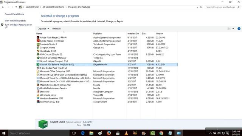Click the Search Windows taskbar box
Screen dimensions: 242x136
(39, 133)
